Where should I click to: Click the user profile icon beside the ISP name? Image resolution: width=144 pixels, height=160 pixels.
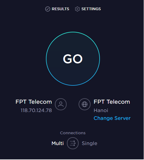[x=61, y=104]
